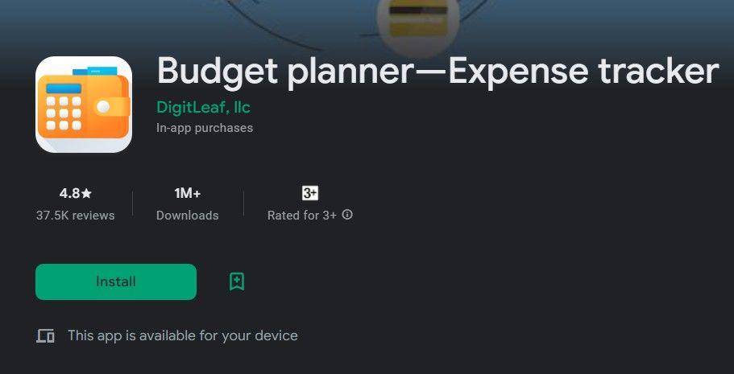
Task: Click the Rated for 3+ text
Action: 302,216
